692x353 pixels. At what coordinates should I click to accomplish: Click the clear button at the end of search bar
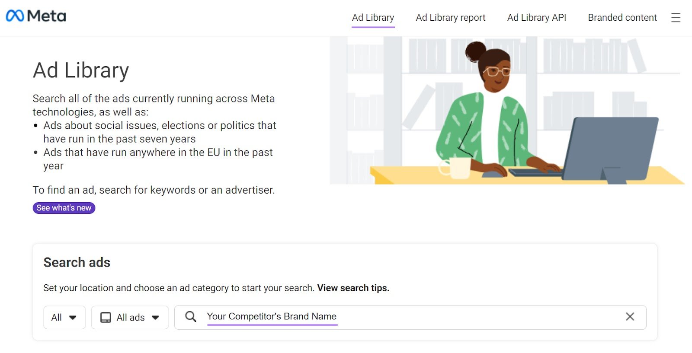click(x=631, y=317)
